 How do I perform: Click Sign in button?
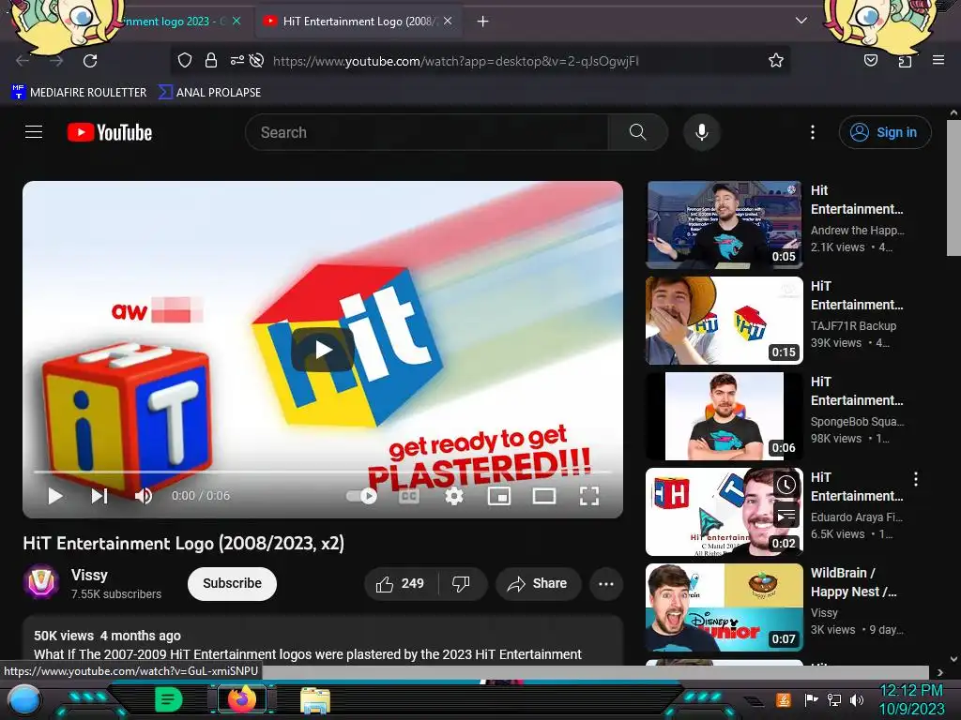[x=885, y=132]
